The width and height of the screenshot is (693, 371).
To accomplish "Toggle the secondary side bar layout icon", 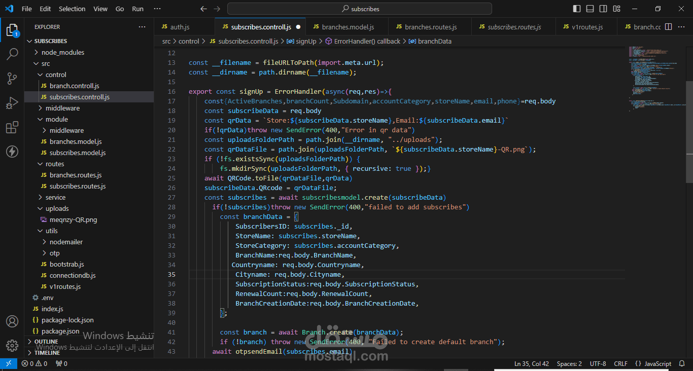I will click(x=603, y=9).
